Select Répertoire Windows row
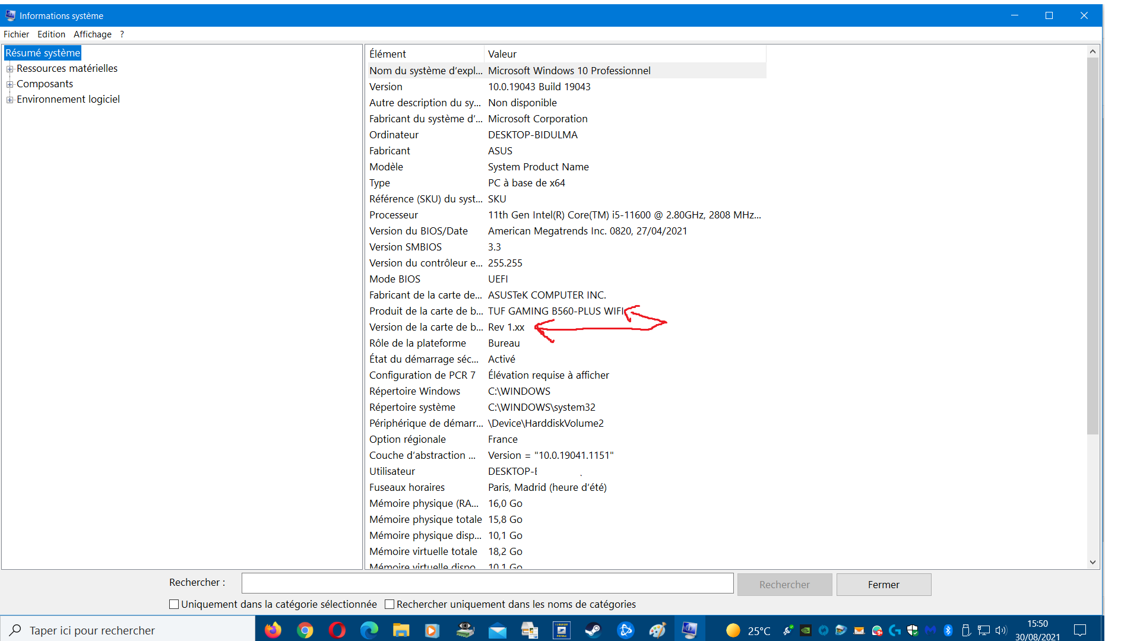 click(x=566, y=391)
